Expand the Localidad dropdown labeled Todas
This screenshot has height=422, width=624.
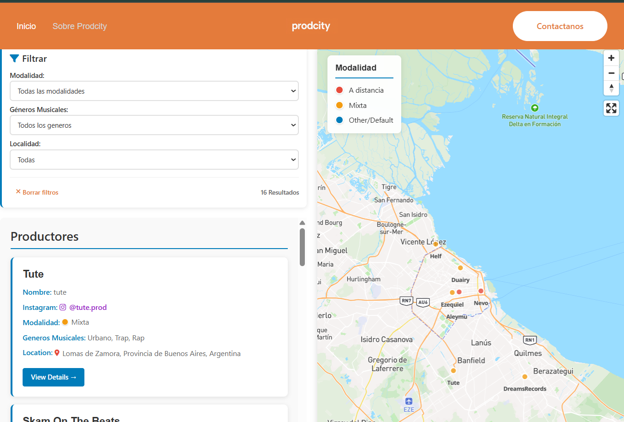click(154, 159)
